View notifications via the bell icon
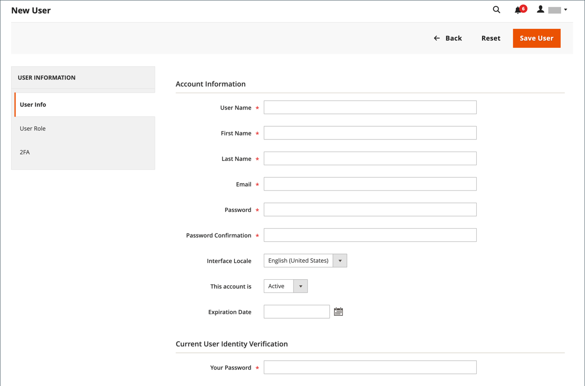Image resolution: width=585 pixels, height=386 pixels. coord(518,9)
